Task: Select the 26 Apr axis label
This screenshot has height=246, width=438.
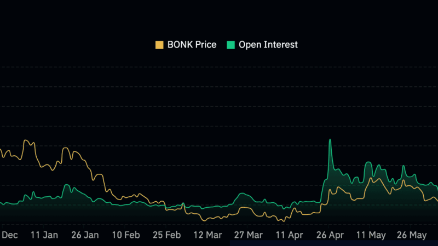Action: [330, 235]
